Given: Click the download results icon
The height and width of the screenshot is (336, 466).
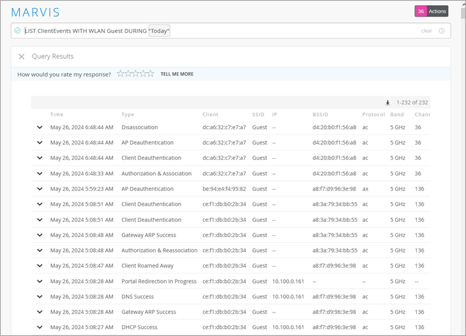Looking at the screenshot, I should pyautogui.click(x=387, y=103).
